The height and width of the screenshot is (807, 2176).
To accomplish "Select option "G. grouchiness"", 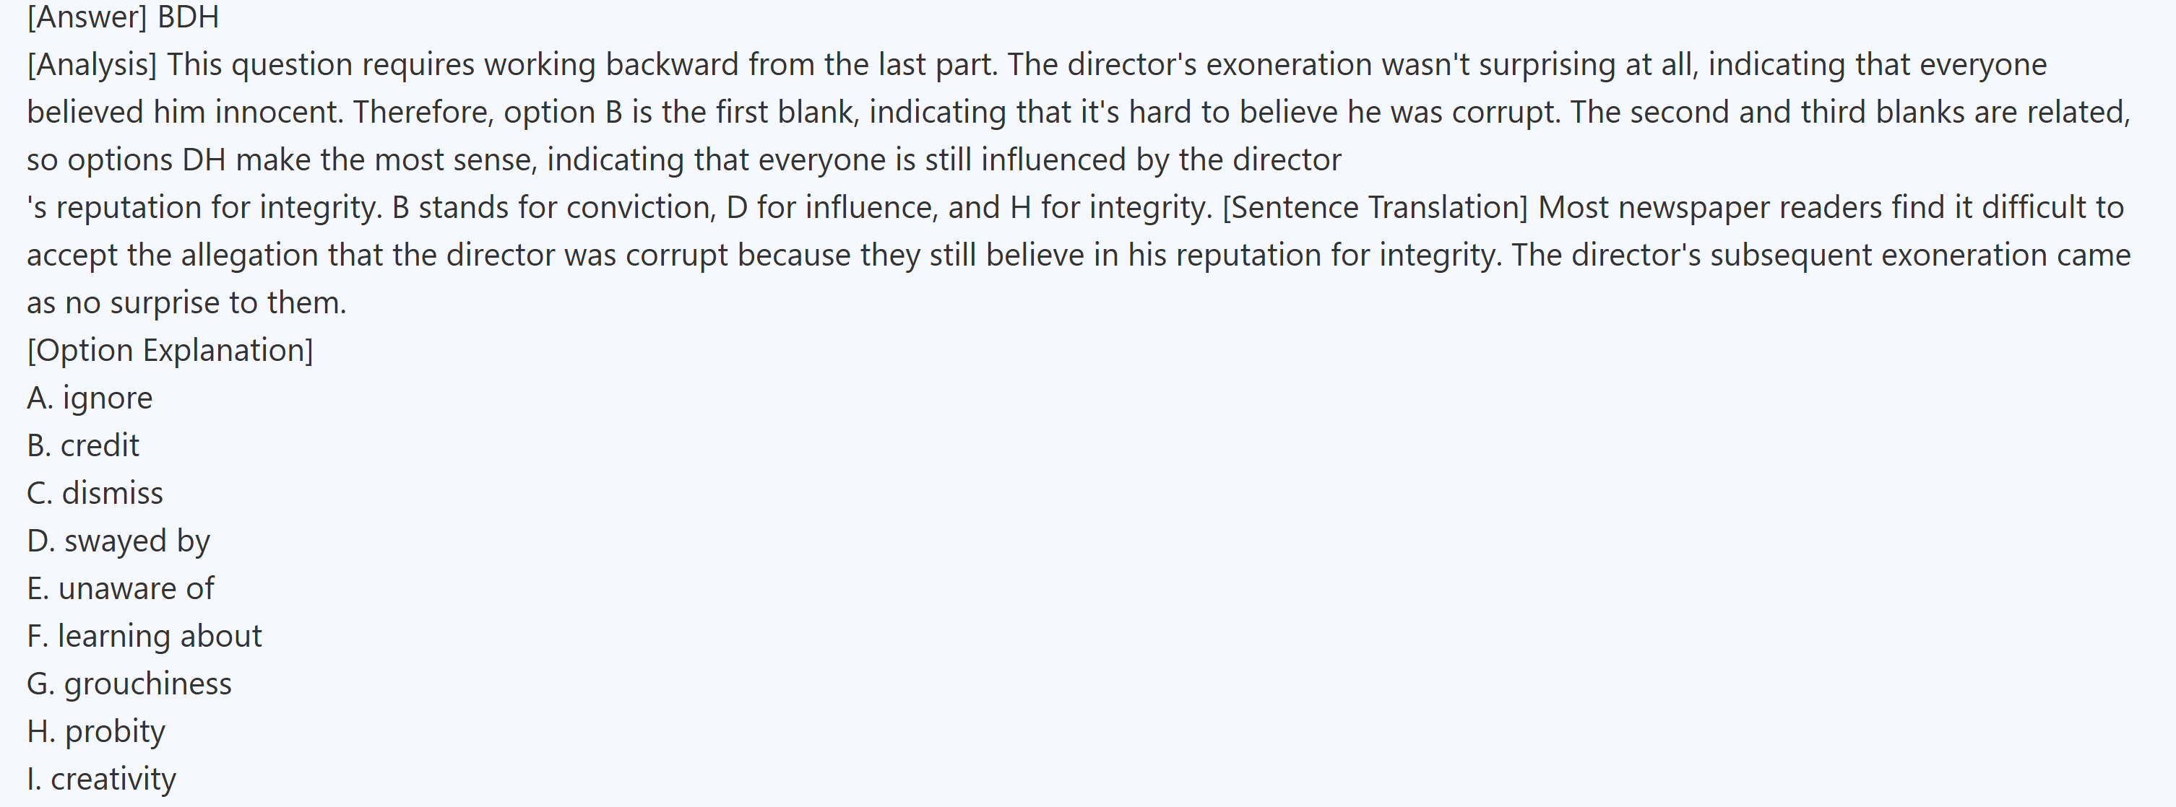I will [129, 684].
